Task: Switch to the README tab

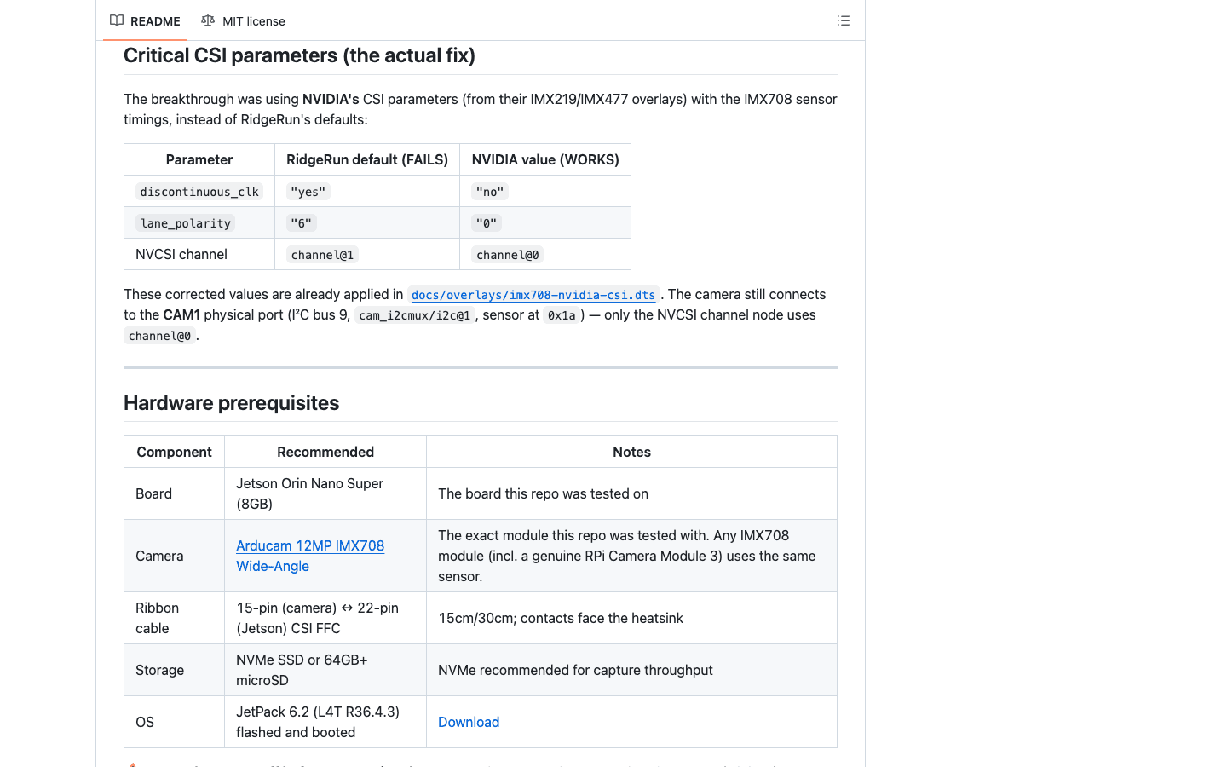Action: tap(145, 20)
